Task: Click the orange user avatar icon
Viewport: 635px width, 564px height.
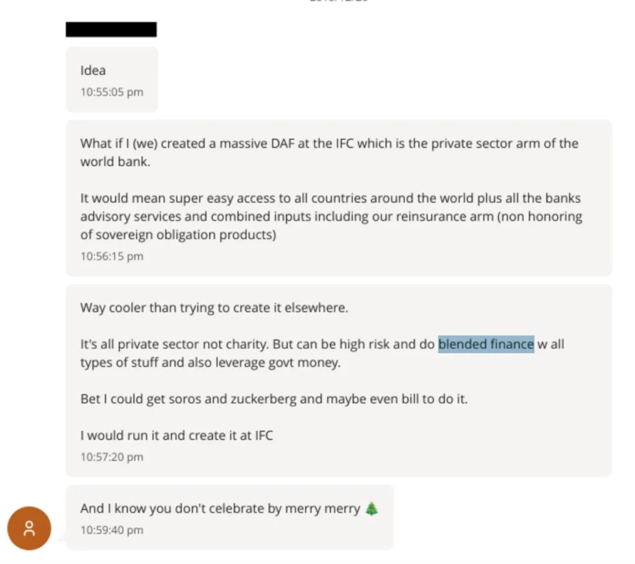Action: [29, 528]
